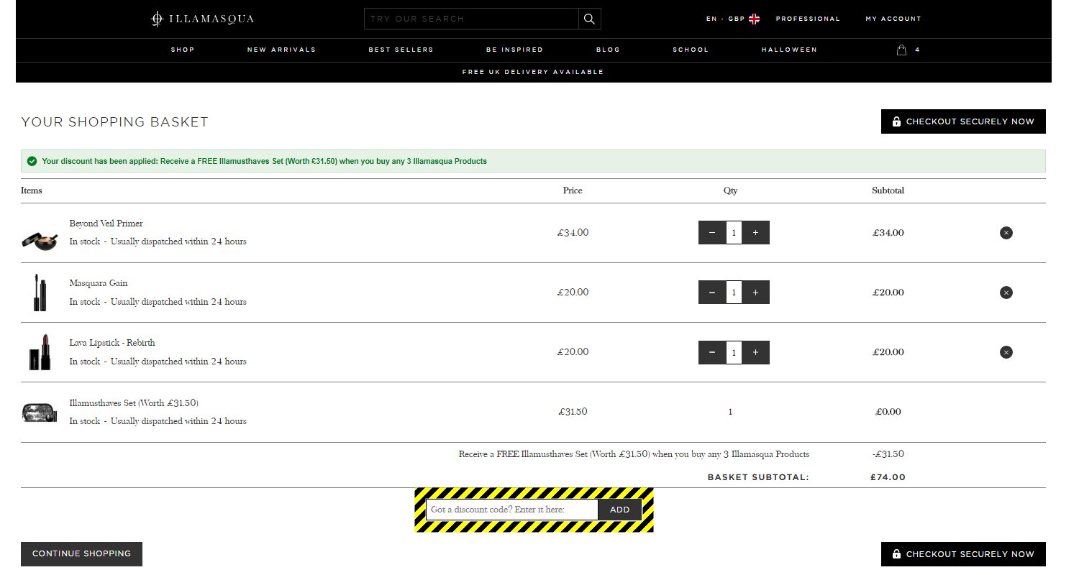Viewport: 1079px width, 575px height.
Task: Click the Professional link
Action: [x=808, y=19]
